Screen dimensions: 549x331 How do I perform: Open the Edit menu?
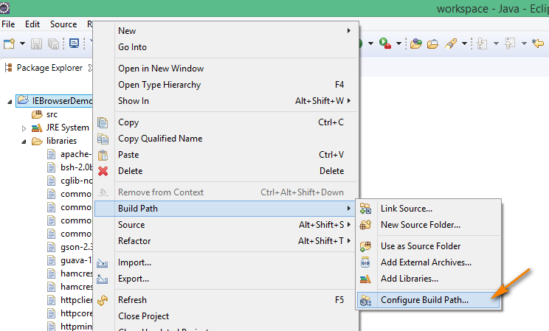pos(32,24)
